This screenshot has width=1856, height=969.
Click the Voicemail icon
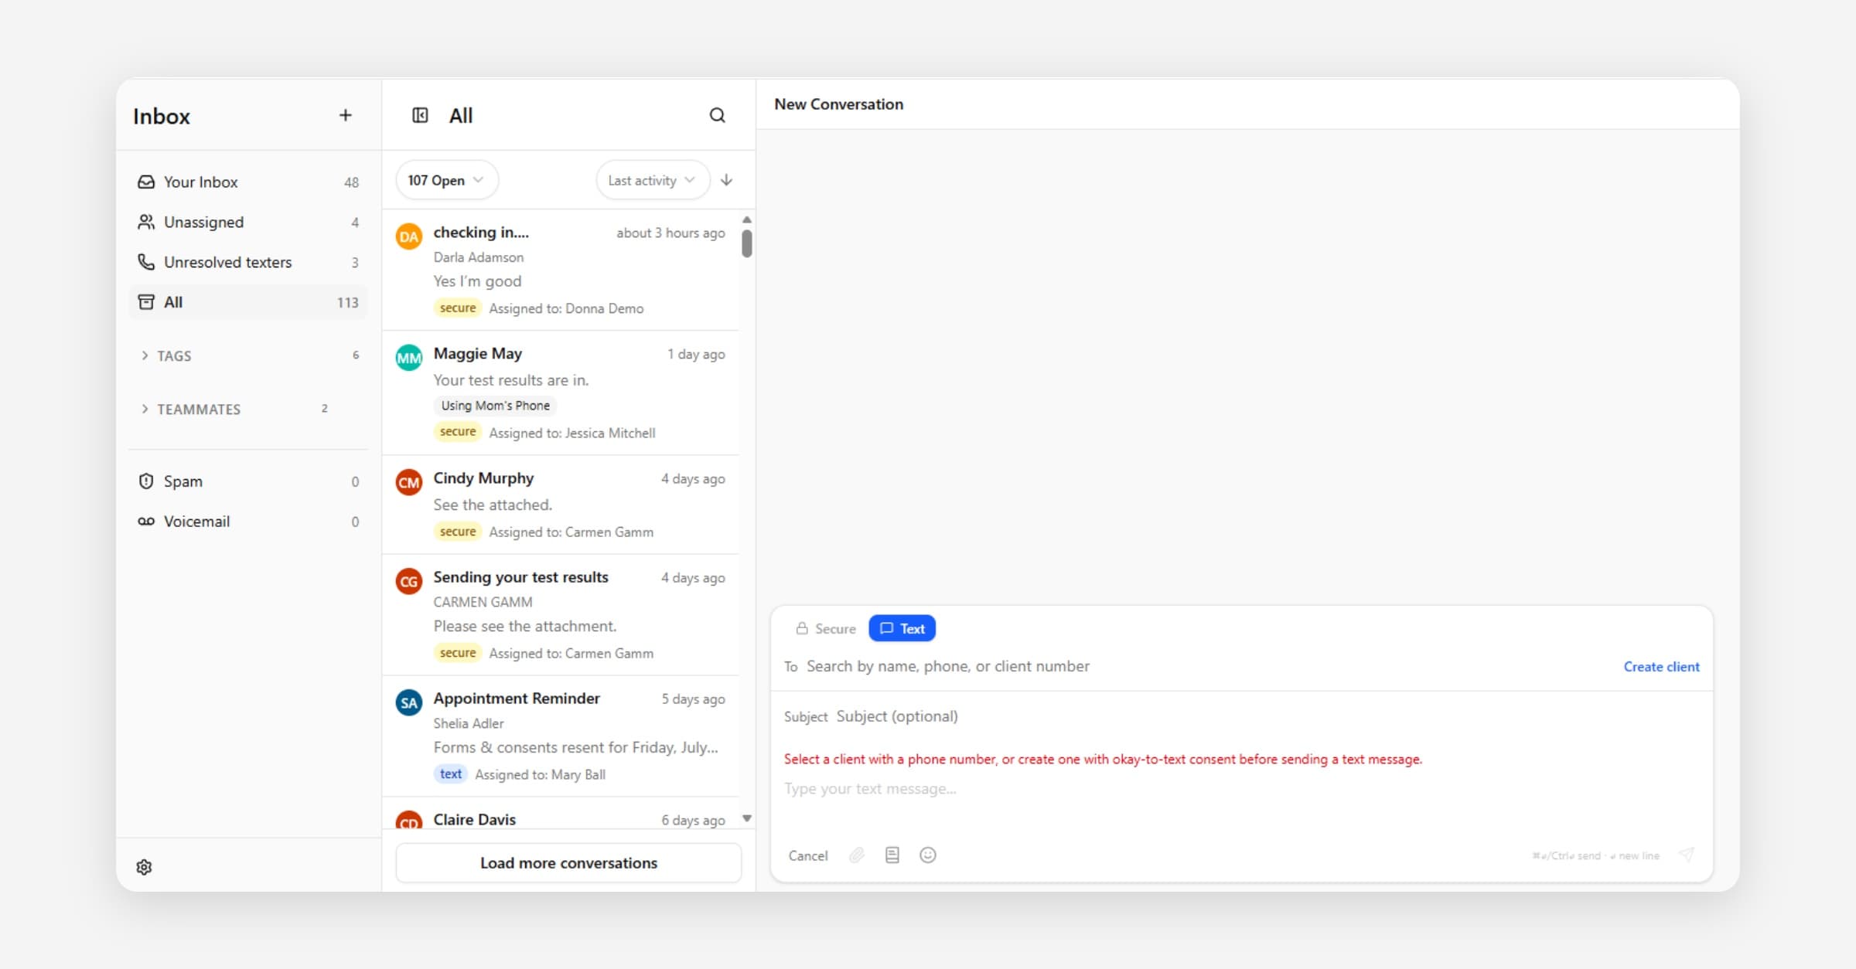(x=145, y=522)
